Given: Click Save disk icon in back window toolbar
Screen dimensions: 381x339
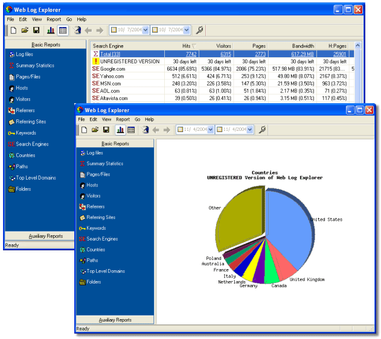Looking at the screenshot, I should (x=36, y=30).
